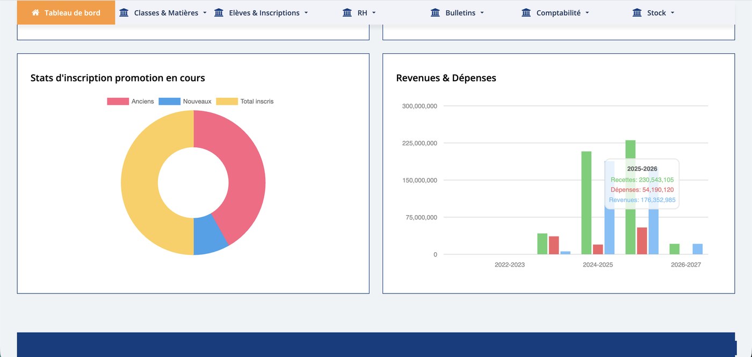Click the blue Nouveaux legend color box
The width and height of the screenshot is (752, 357).
point(169,101)
